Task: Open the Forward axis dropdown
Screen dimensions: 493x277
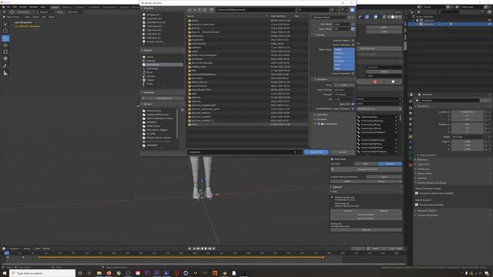Action: click(x=344, y=95)
